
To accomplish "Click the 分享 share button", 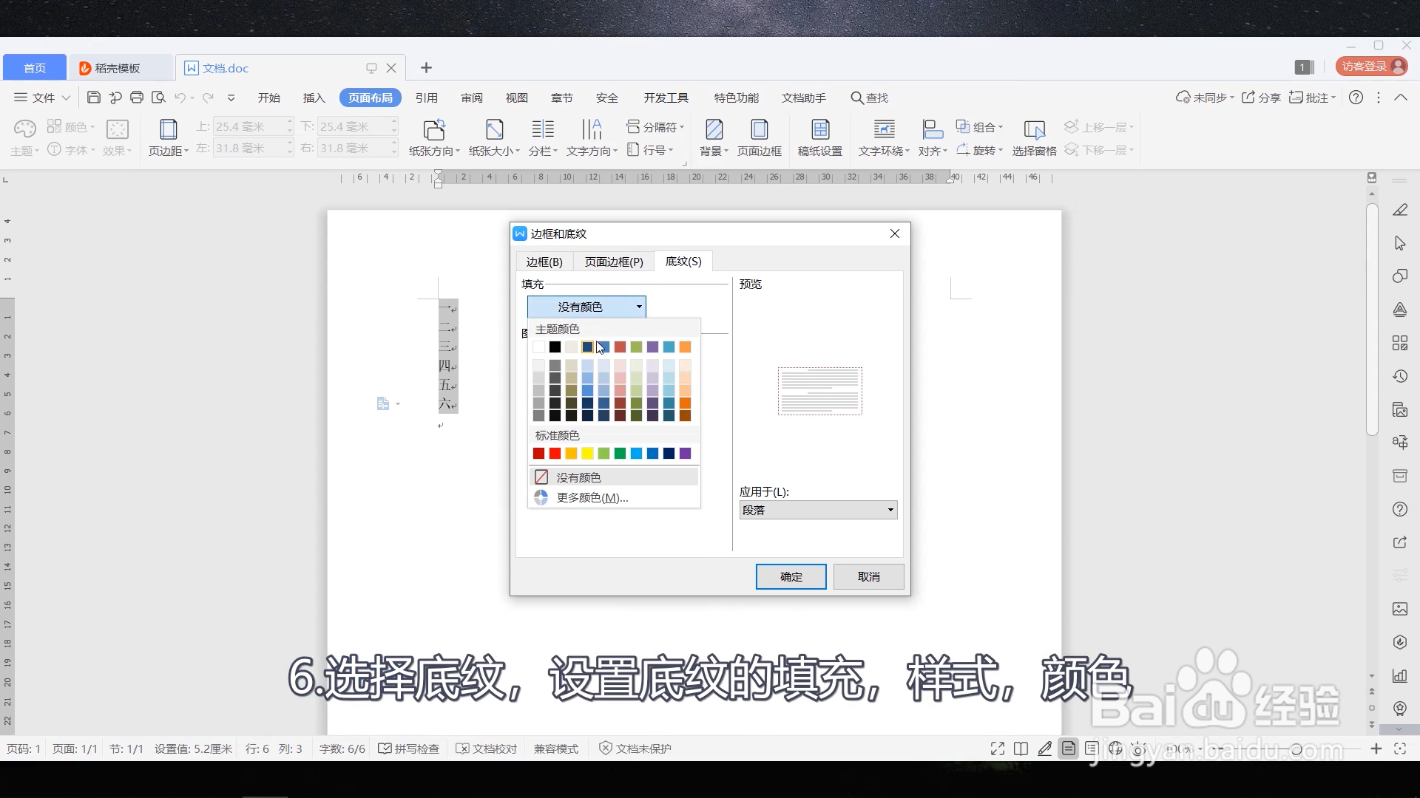I will coord(1261,98).
